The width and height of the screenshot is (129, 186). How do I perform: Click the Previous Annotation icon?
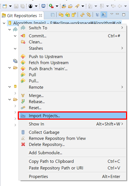point(102,6)
